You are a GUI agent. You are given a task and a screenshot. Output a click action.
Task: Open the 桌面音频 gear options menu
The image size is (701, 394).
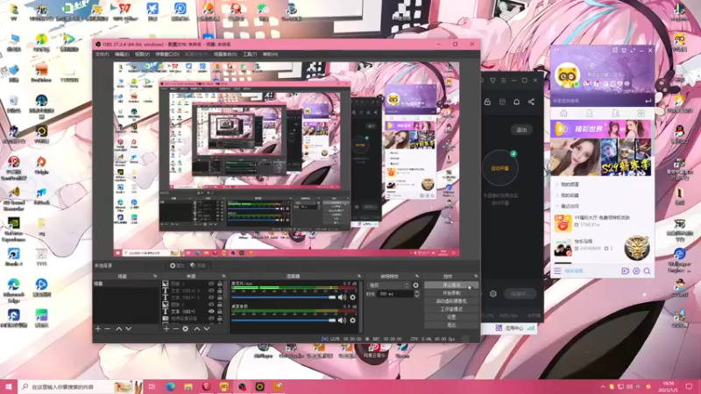[353, 320]
